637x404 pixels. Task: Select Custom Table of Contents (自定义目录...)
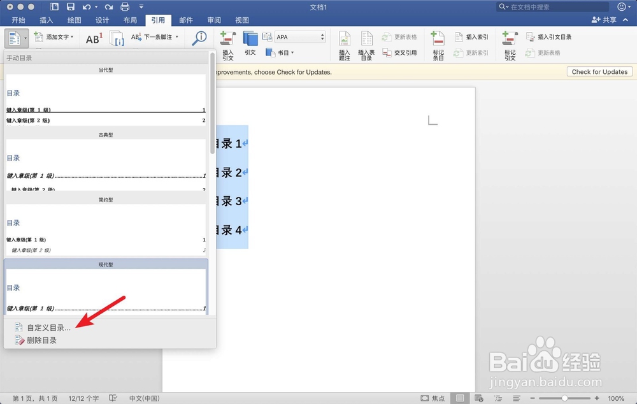(x=43, y=328)
